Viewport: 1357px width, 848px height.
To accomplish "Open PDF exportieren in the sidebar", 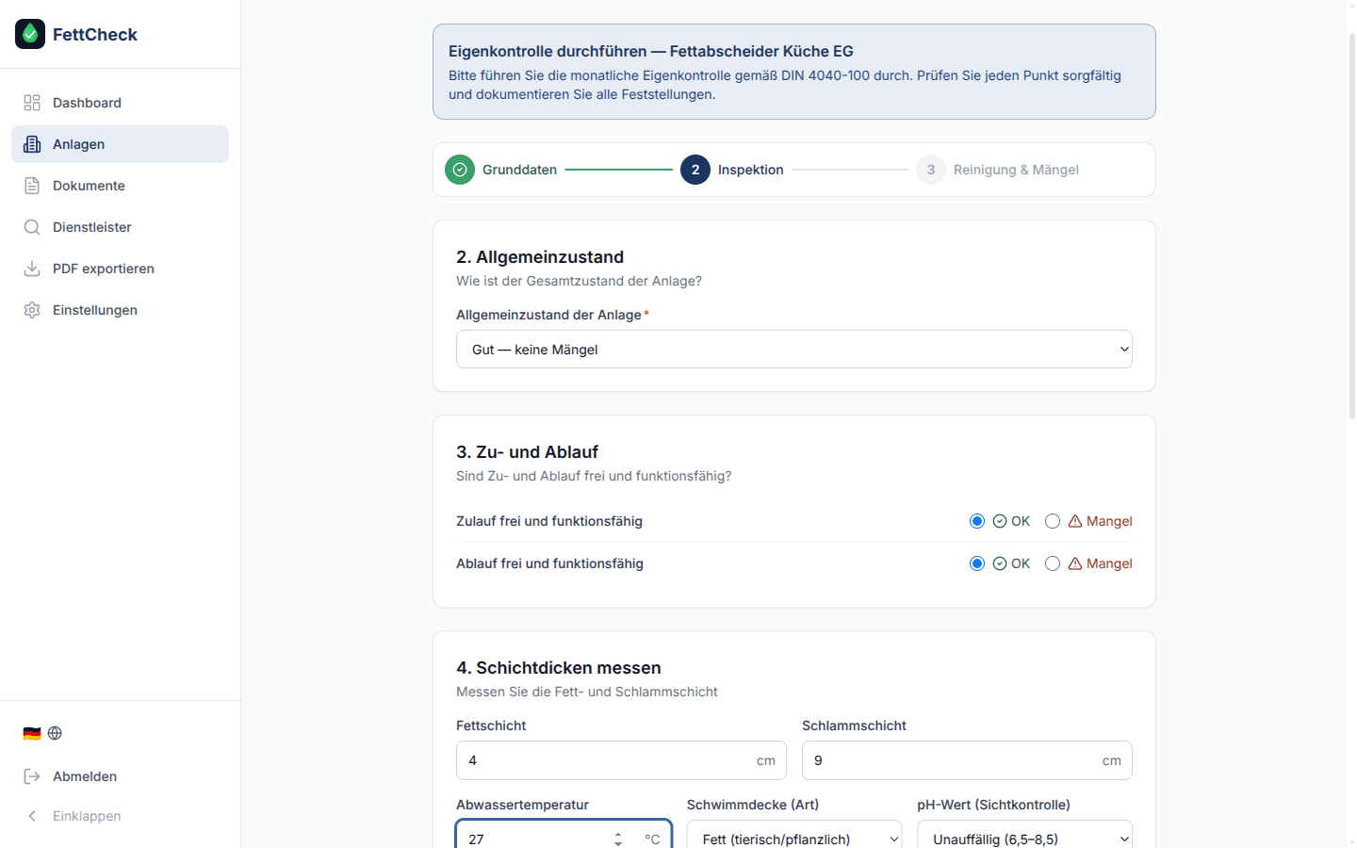I will click(120, 269).
